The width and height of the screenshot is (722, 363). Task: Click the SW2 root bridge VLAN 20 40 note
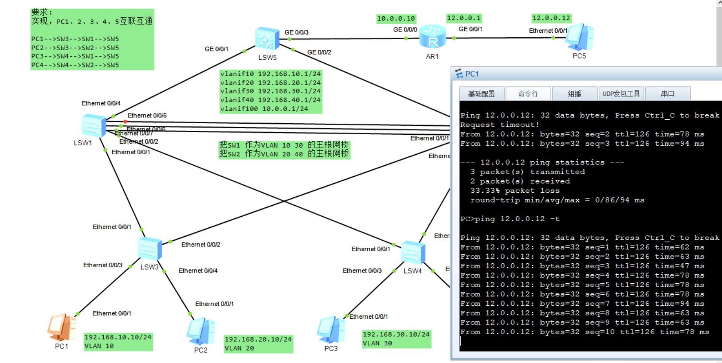[x=284, y=154]
